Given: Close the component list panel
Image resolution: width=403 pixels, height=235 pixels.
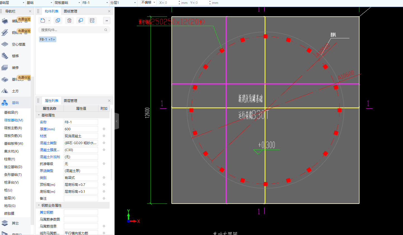Looking at the screenshot, I should click(109, 11).
